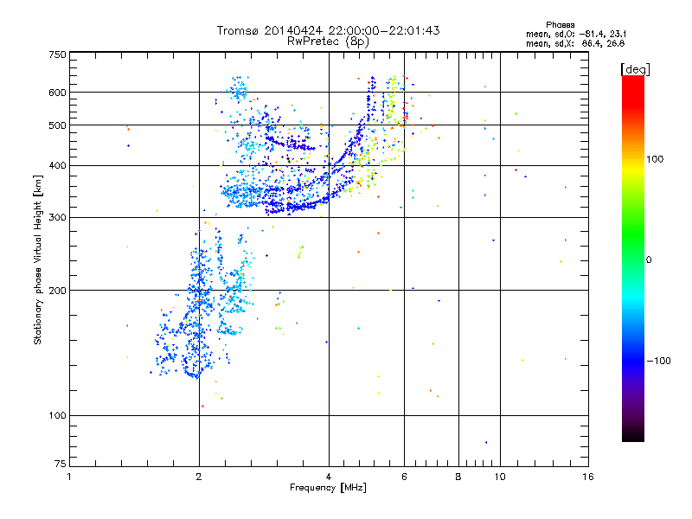Click the "75" y-axis tick label
The image size is (692, 519).
pyautogui.click(x=61, y=464)
